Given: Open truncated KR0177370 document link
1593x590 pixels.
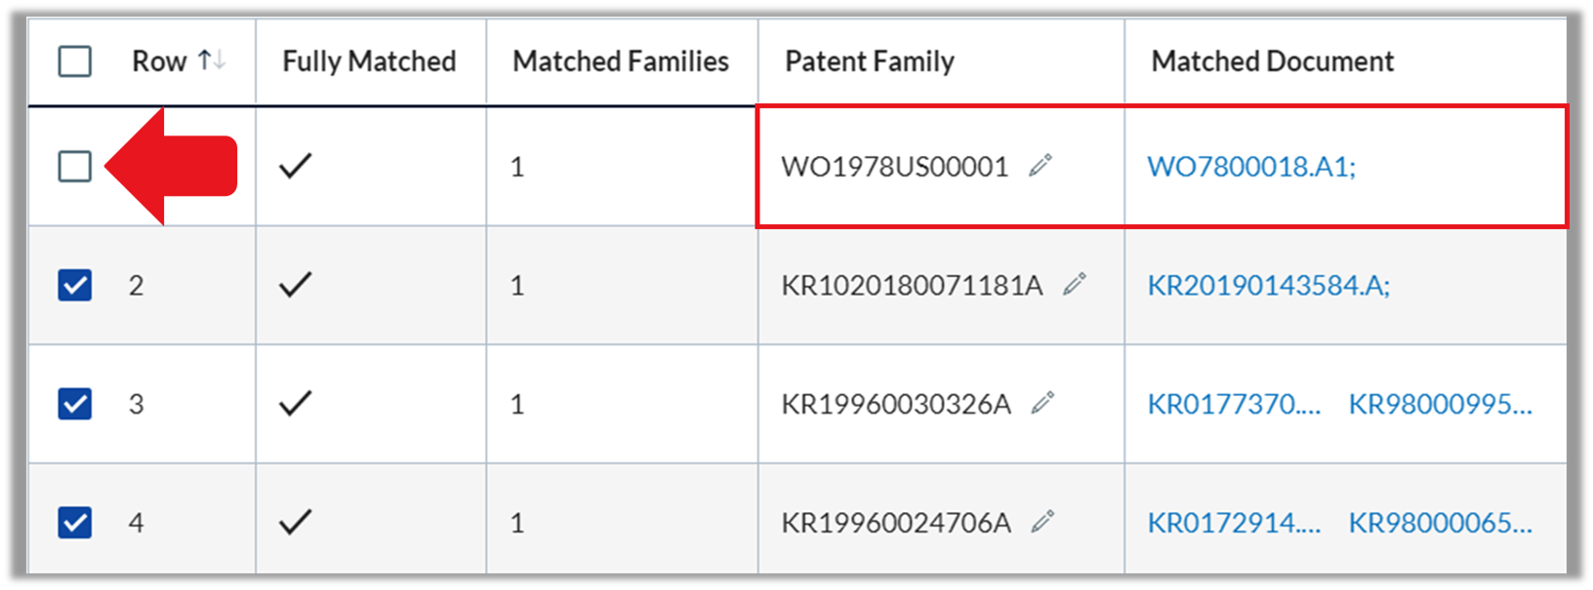Looking at the screenshot, I should 1234,404.
